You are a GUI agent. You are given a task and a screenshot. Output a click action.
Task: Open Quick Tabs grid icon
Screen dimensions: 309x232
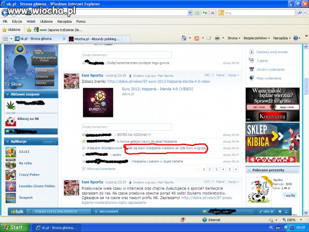(5, 39)
